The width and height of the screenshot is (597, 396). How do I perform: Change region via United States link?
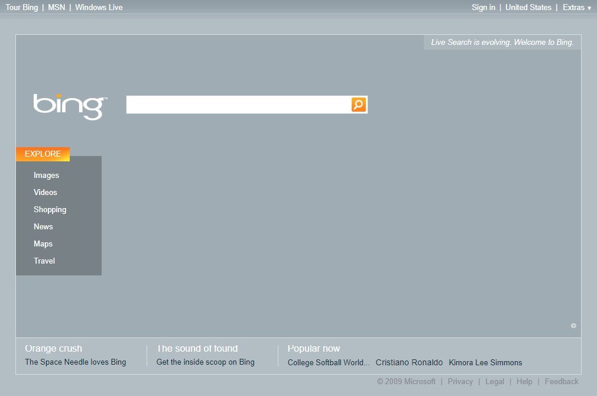pos(528,7)
